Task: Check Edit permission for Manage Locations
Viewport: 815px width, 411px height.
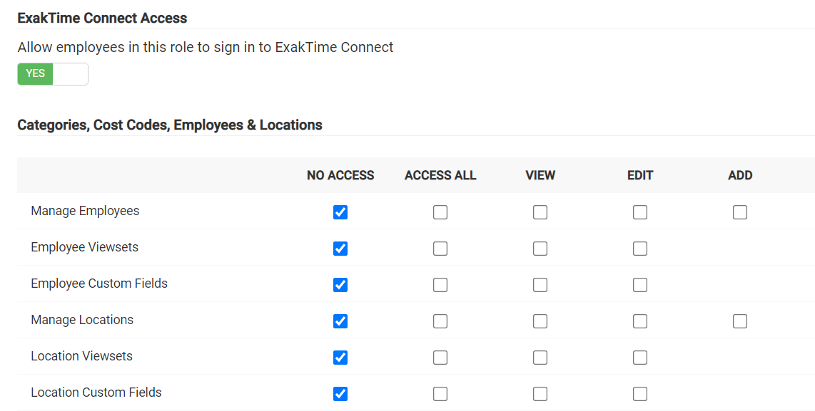Action: coord(640,321)
